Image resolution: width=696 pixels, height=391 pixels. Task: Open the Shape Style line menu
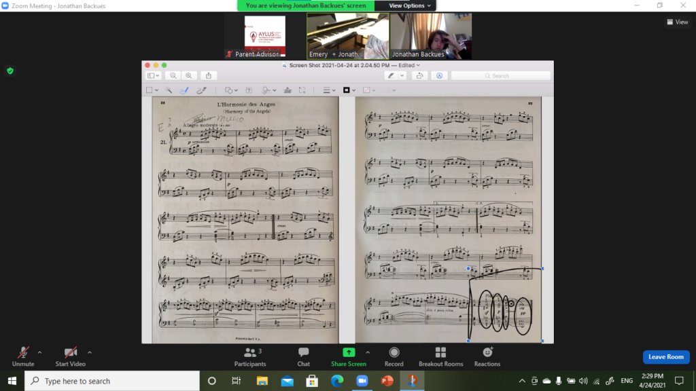[329, 90]
